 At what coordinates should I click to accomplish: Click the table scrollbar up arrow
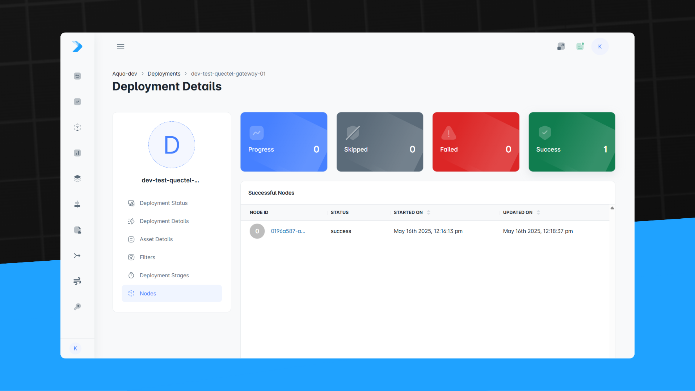pos(612,208)
